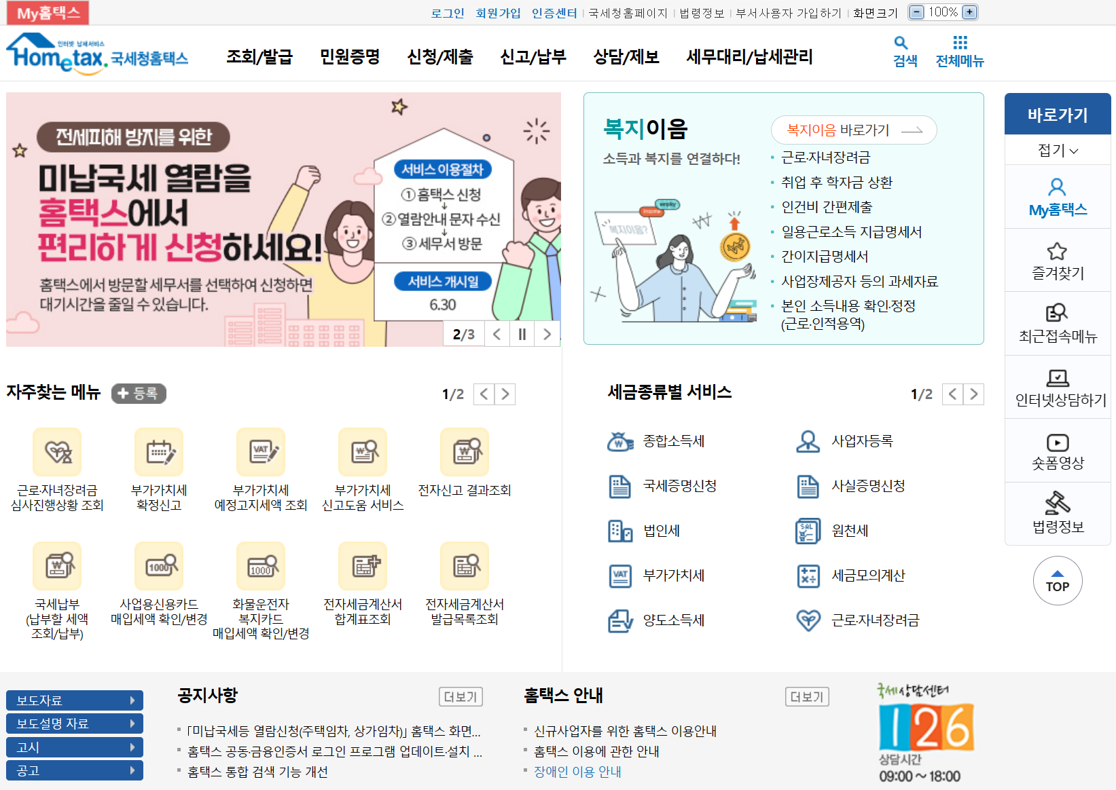
Task: Click 더보기 next to 홈택스 안내
Action: tap(807, 697)
